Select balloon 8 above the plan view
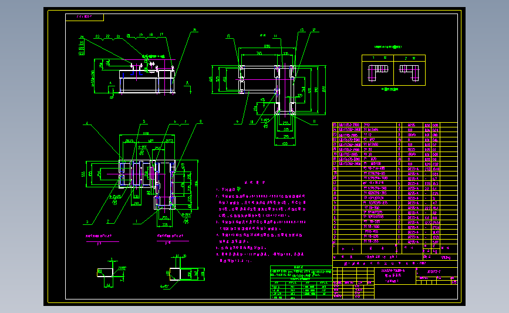The width and height of the screenshot is (509, 313). tap(200, 122)
